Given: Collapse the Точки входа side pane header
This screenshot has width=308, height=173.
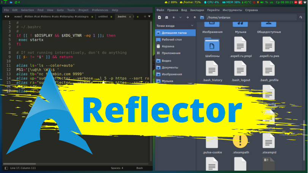Looking at the screenshot, I should coord(192,26).
